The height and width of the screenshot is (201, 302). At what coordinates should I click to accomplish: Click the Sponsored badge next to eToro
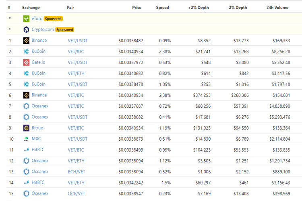[53, 18]
